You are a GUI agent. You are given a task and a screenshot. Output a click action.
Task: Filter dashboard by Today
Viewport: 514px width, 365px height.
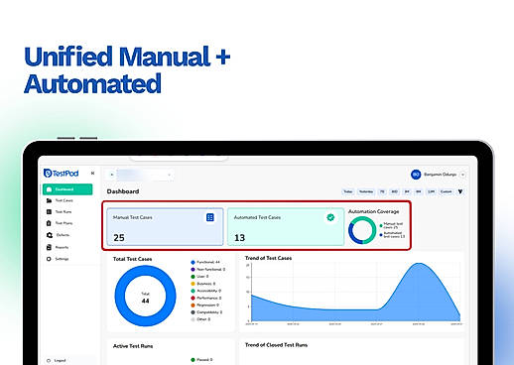click(347, 191)
